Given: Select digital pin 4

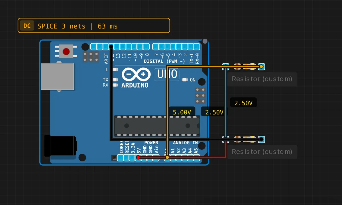Looking at the screenshot, I should pyautogui.click(x=173, y=47).
